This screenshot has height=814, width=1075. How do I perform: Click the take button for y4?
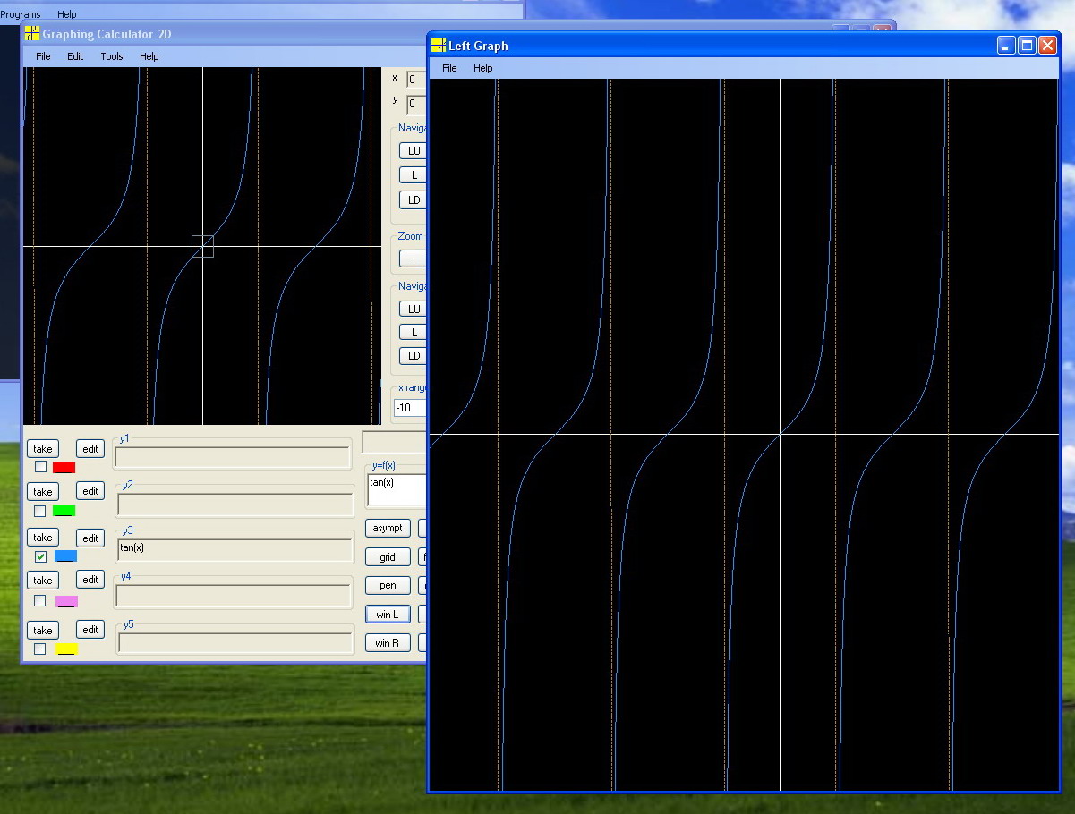(x=43, y=580)
